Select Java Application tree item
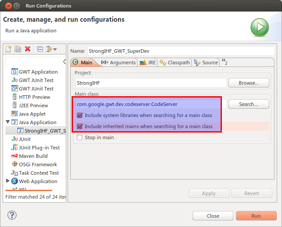Screen dimensions: 282x227 coord(34,122)
